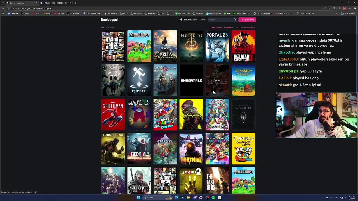This screenshot has height=201, width=358.
Task: Open the browser downloads icon
Action: [x=340, y=8]
